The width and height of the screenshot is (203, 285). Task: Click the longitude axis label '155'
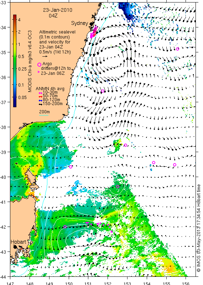(166, 283)
